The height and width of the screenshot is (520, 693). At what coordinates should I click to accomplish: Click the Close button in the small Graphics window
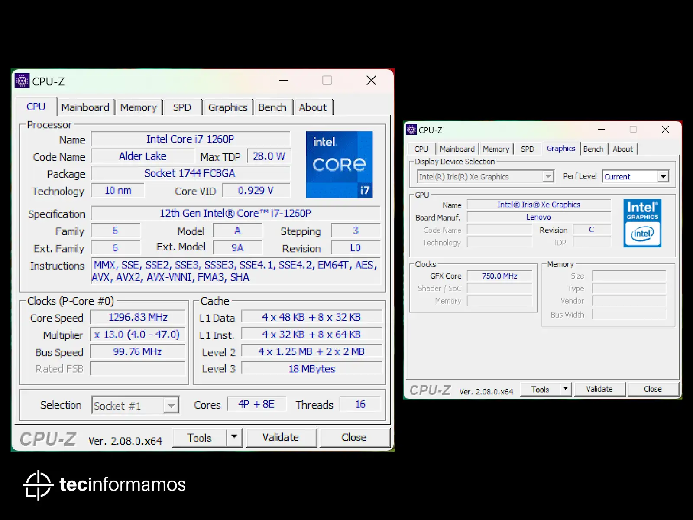tap(653, 389)
